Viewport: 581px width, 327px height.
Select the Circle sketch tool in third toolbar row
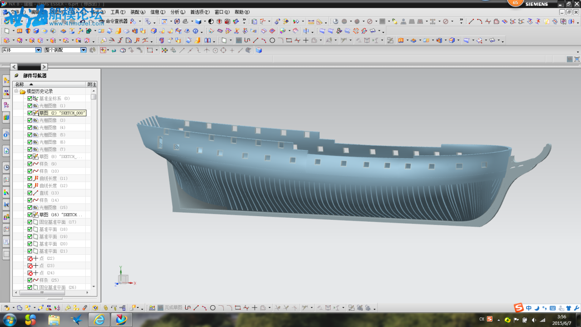tap(272, 40)
